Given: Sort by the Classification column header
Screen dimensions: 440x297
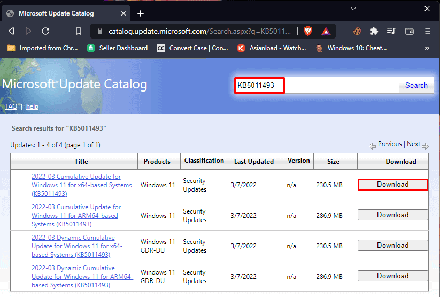Looking at the screenshot, I should coord(204,161).
